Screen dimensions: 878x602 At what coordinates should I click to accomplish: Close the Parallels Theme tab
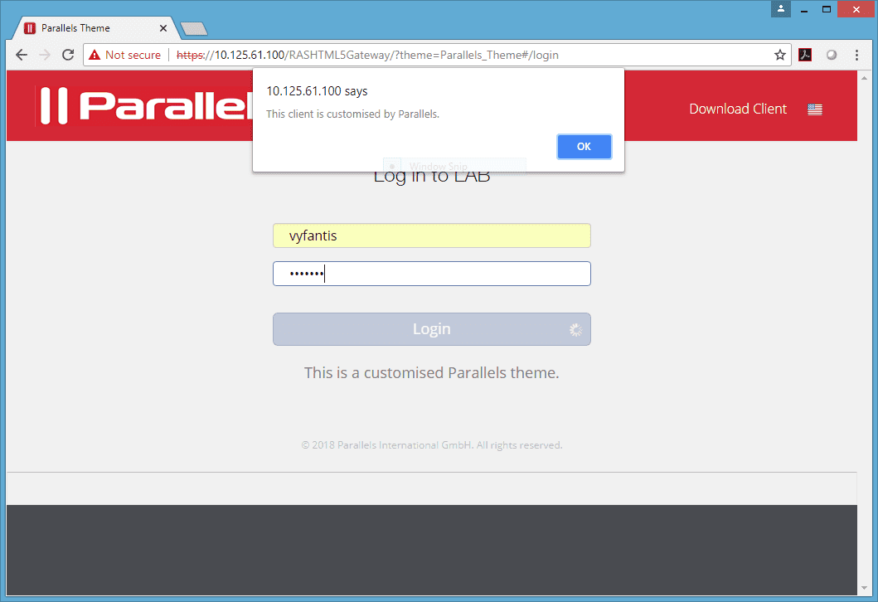163,28
